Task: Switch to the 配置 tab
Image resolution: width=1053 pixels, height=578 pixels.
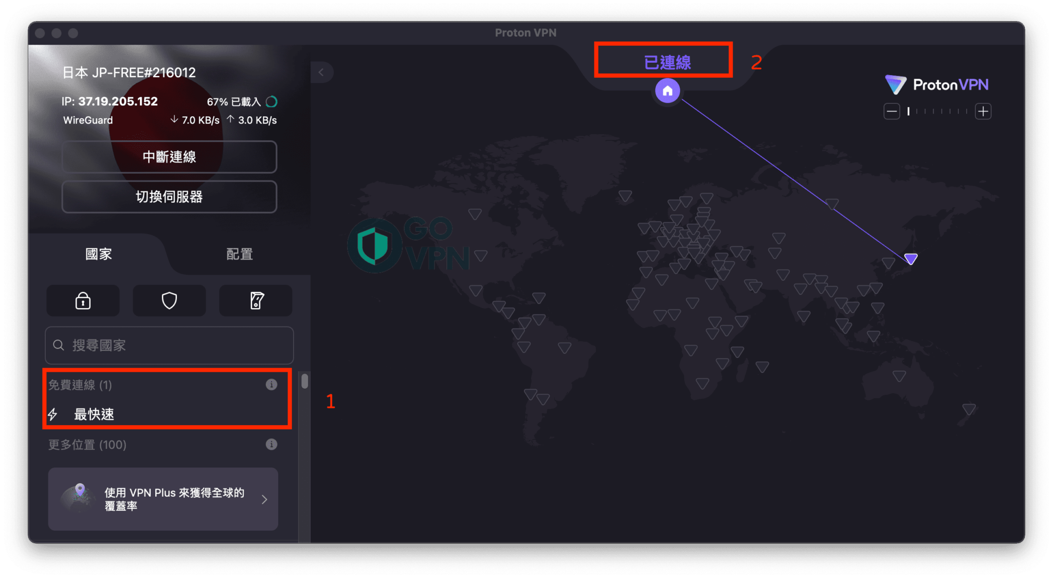Action: [x=240, y=254]
